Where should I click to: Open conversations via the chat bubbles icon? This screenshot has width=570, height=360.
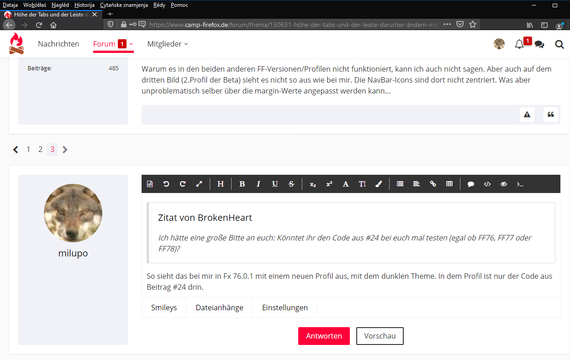coord(539,44)
